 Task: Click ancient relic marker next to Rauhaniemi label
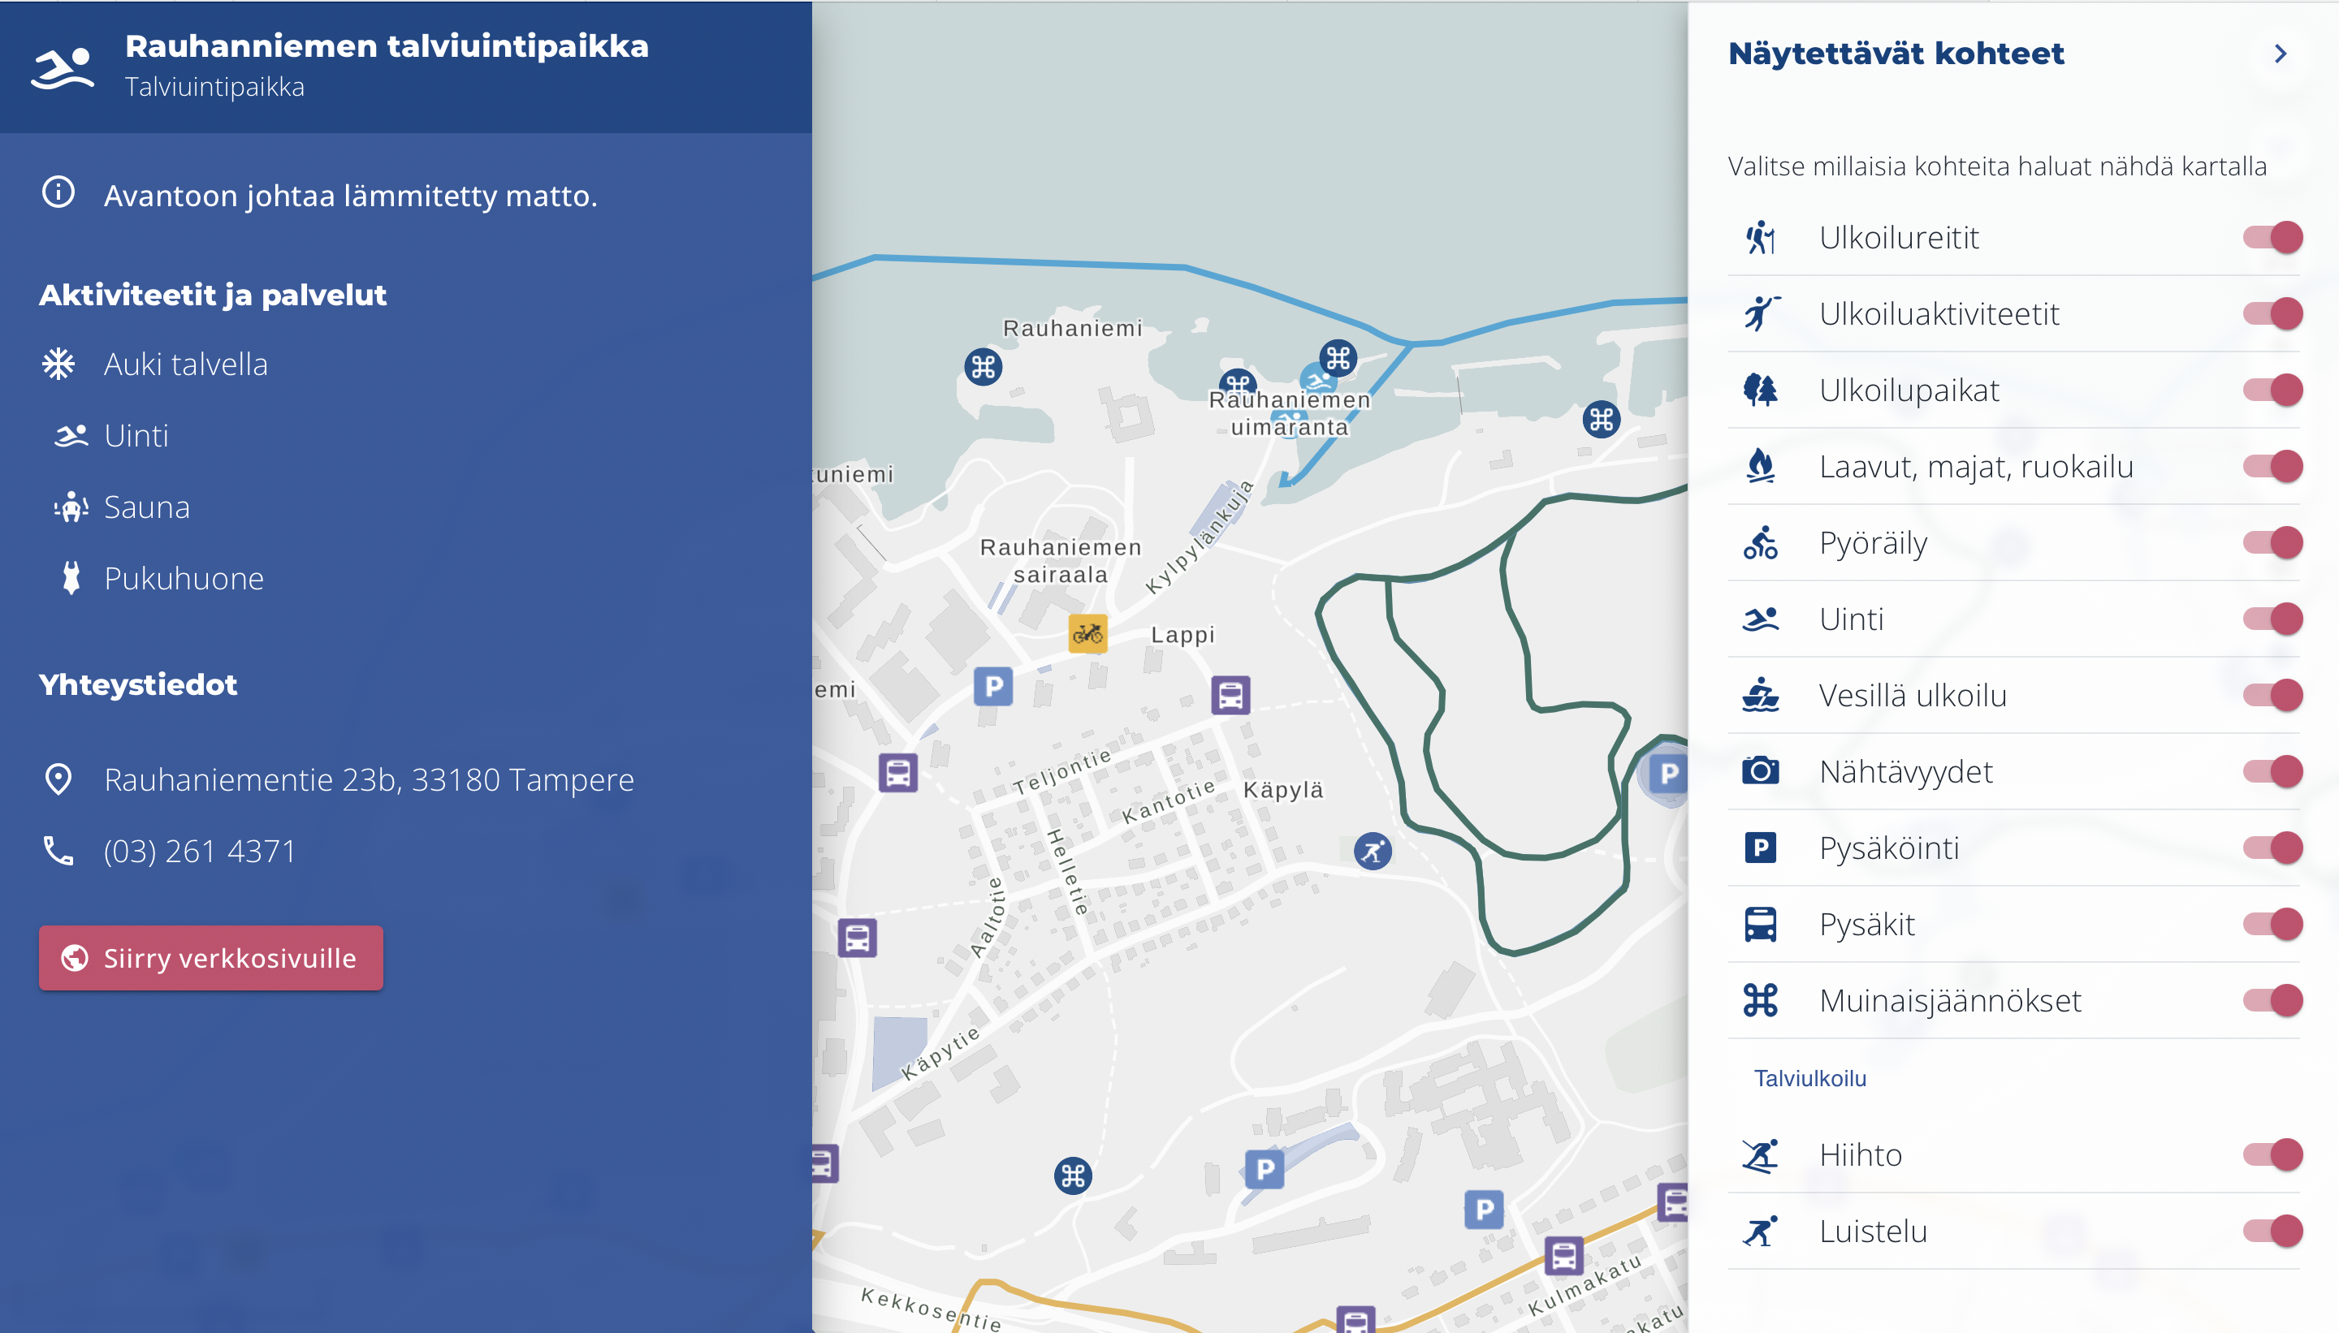pos(983,367)
